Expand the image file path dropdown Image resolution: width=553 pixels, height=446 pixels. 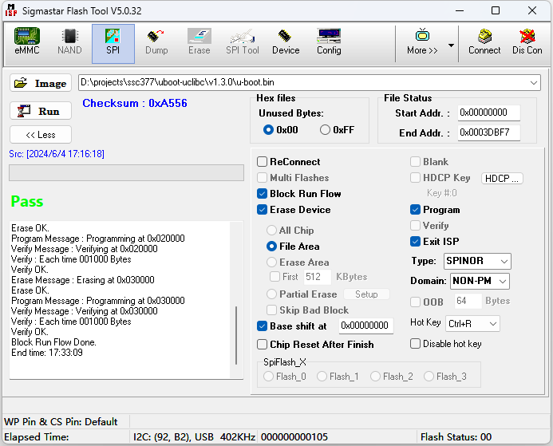[533, 83]
